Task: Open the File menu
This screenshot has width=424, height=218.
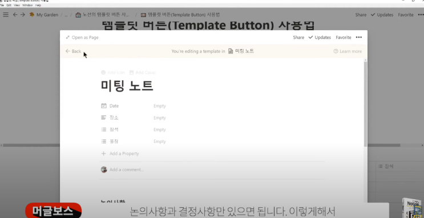Action: pos(2,5)
